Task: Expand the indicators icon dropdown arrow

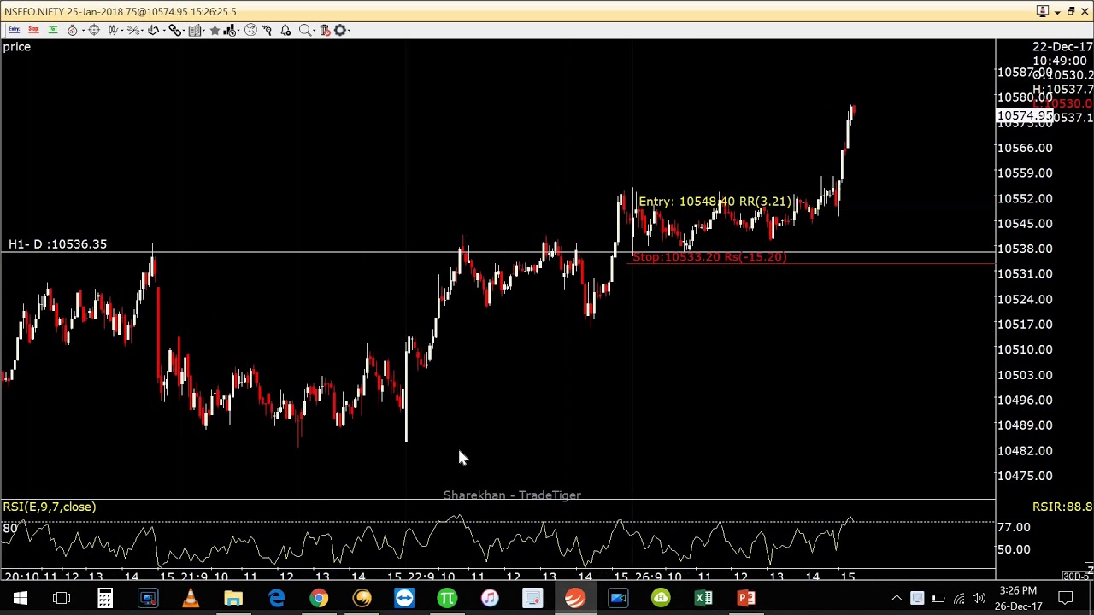Action: [x=239, y=30]
